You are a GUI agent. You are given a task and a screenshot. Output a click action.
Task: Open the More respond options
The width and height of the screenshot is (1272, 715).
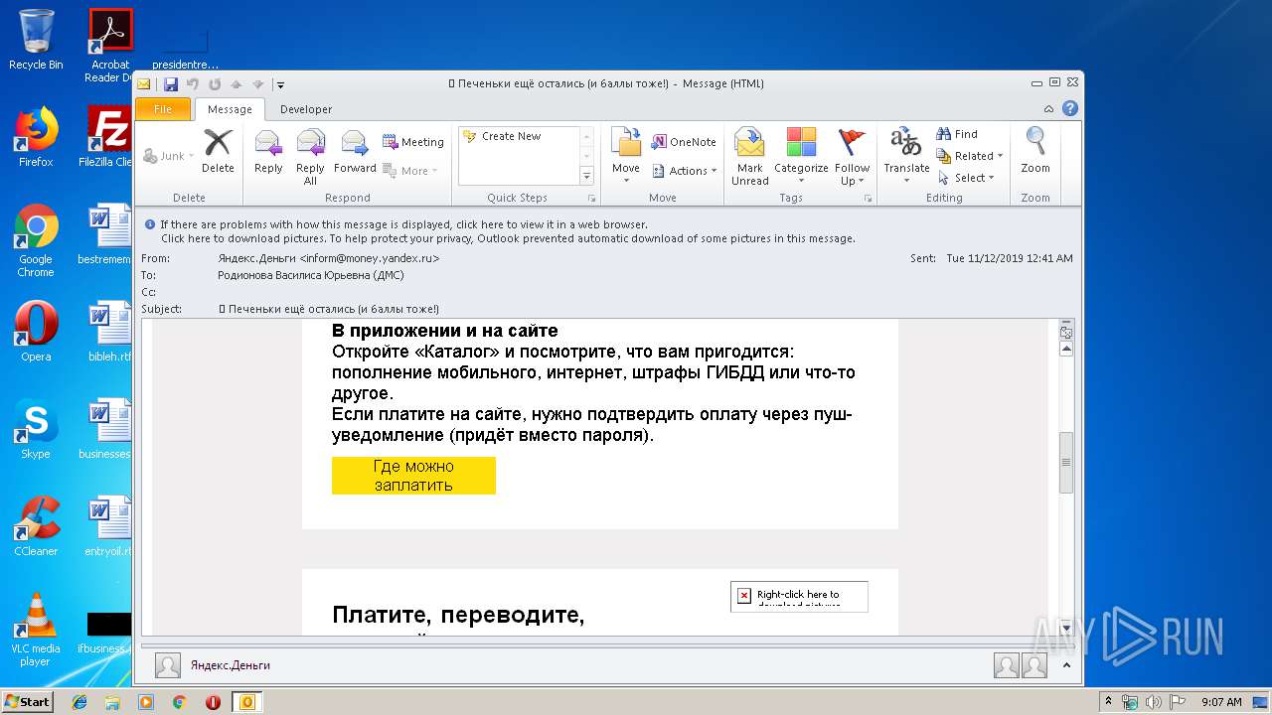[410, 171]
